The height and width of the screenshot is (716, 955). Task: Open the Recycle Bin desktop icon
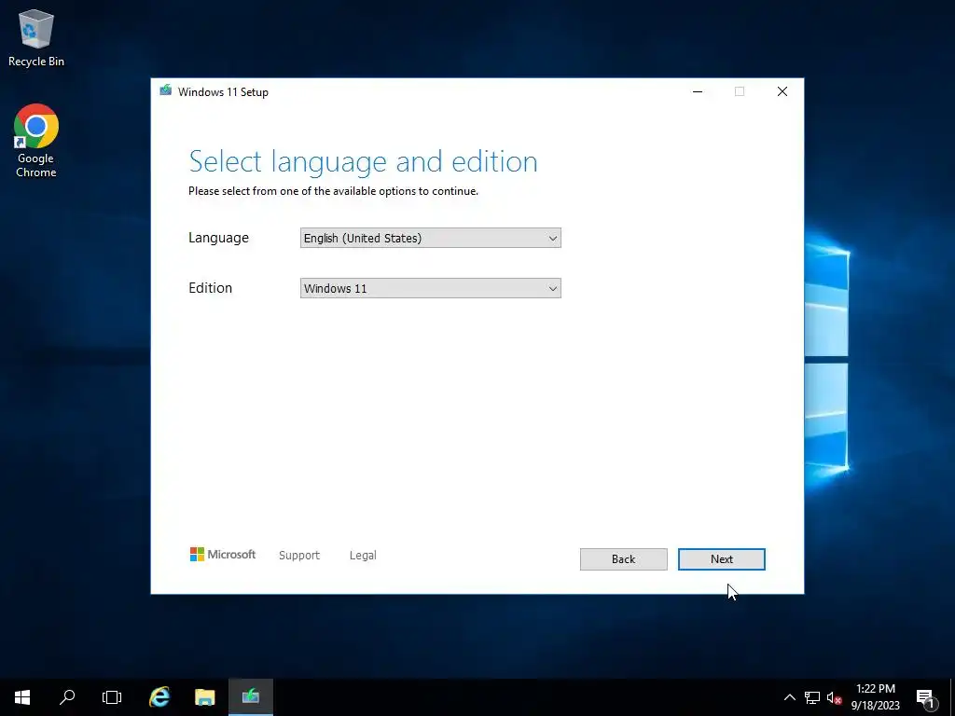[36, 37]
